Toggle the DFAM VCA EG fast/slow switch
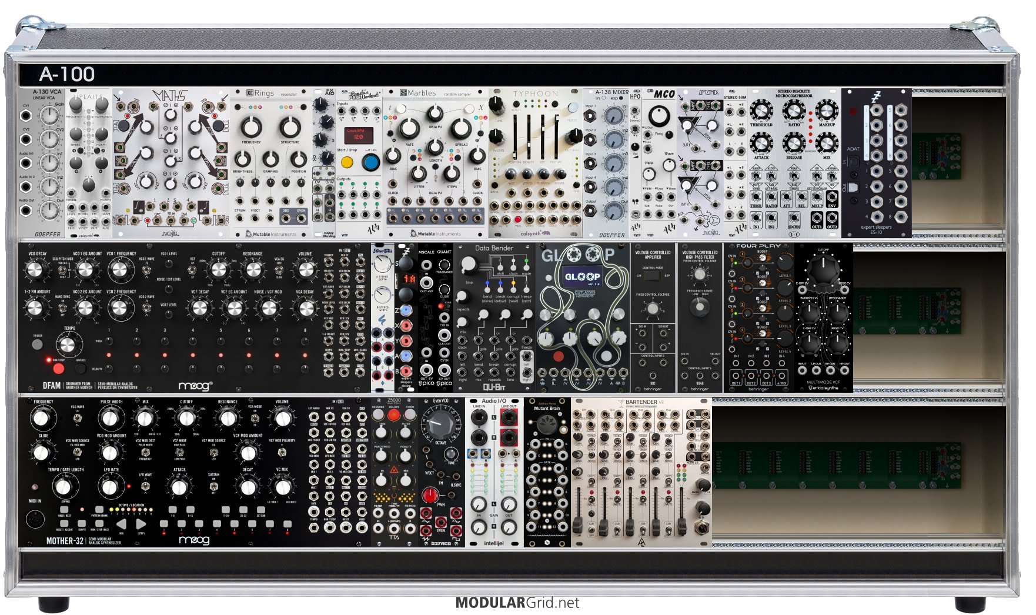The height and width of the screenshot is (615, 1036). 279,270
